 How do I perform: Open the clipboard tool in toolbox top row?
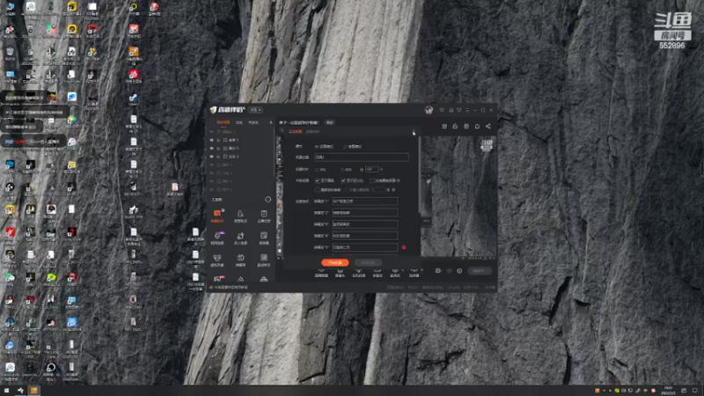[x=263, y=215]
